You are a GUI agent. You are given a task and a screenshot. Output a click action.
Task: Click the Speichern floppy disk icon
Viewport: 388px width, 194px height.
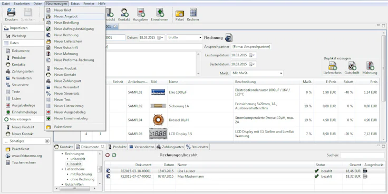tap(28, 12)
